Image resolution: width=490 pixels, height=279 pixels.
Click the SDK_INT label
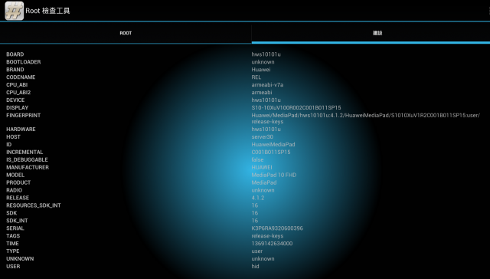click(17, 221)
